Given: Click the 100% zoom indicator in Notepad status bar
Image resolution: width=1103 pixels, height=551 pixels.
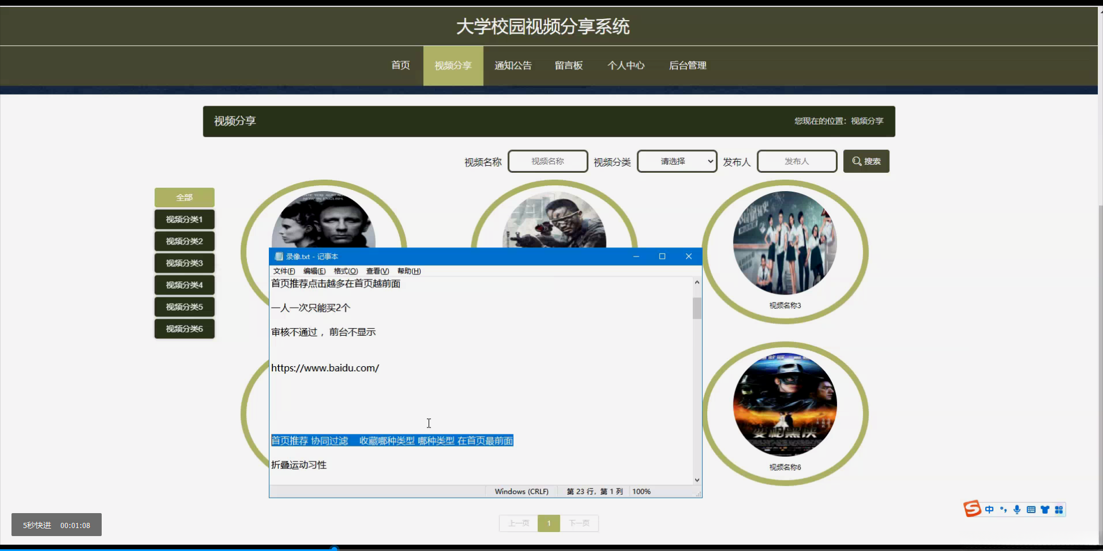Looking at the screenshot, I should coord(641,491).
